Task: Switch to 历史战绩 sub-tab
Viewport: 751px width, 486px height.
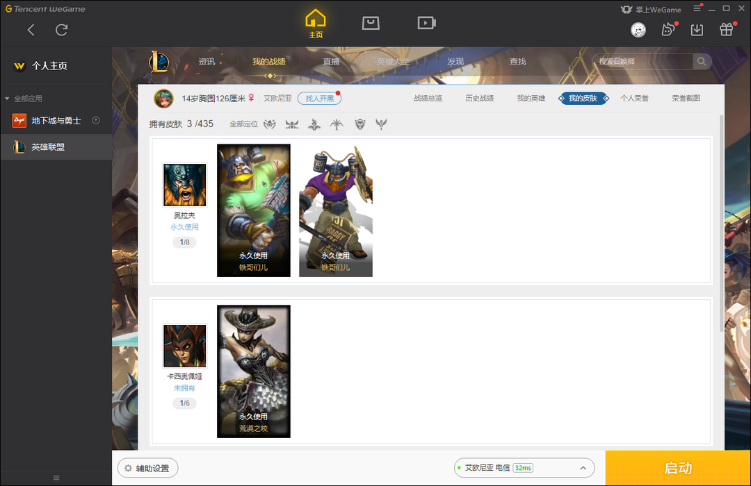Action: pyautogui.click(x=479, y=98)
